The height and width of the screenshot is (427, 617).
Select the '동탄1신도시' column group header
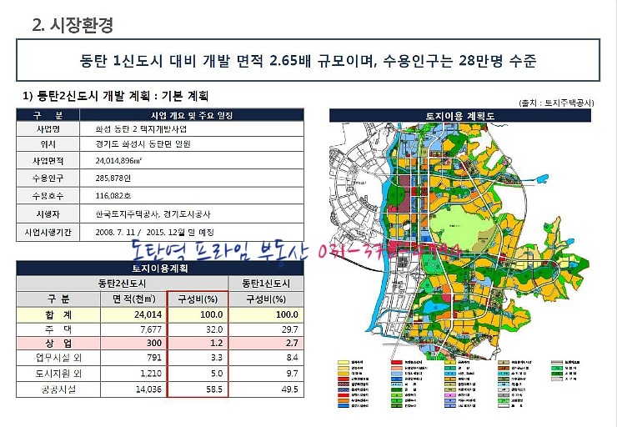coord(266,284)
